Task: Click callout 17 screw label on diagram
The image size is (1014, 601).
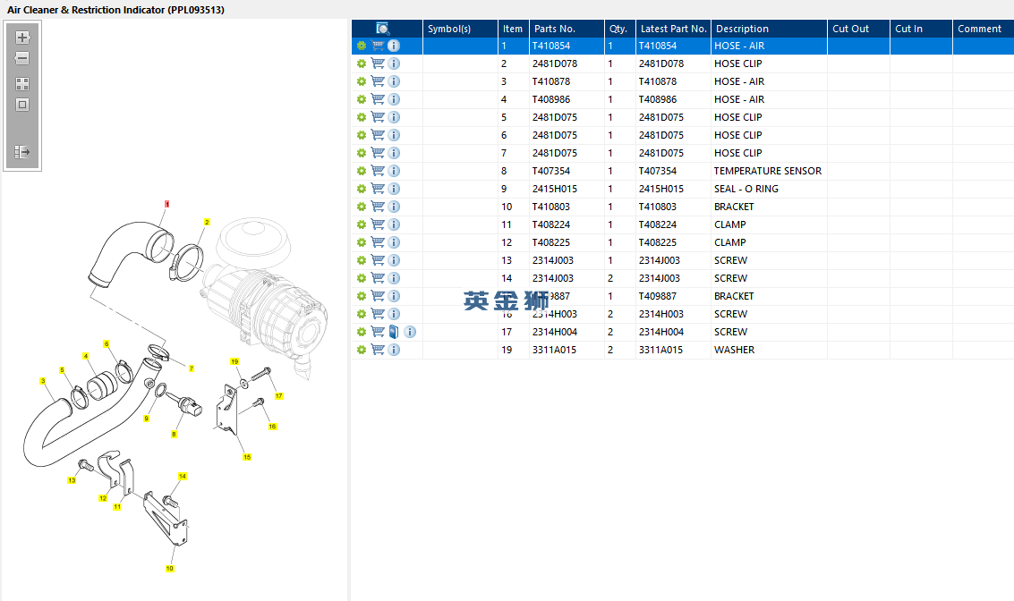Action: point(278,396)
